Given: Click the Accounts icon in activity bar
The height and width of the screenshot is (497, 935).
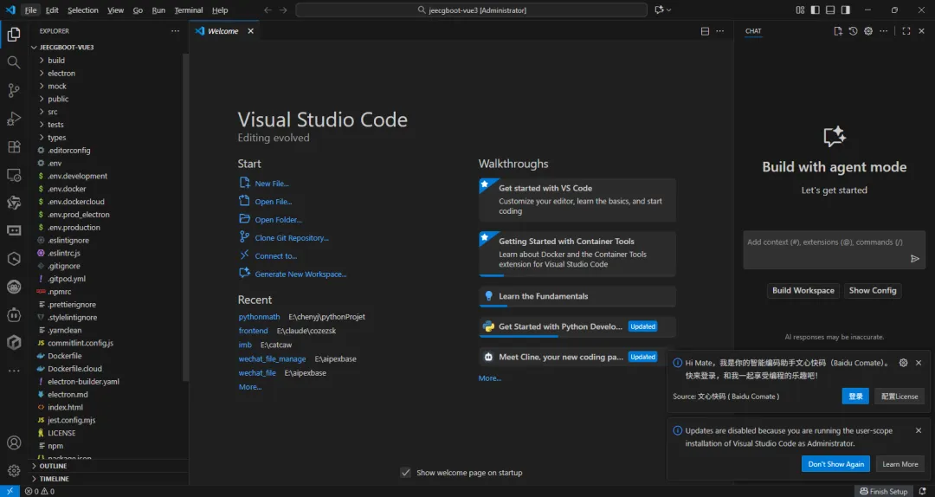Looking at the screenshot, I should point(14,443).
